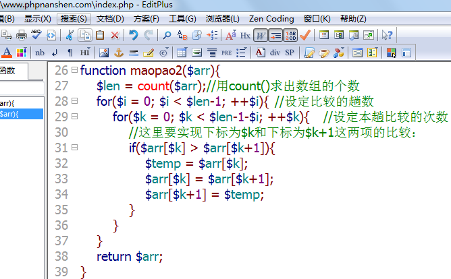Open Find with the magnifier icon
This screenshot has height=279, width=451.
coord(167,35)
